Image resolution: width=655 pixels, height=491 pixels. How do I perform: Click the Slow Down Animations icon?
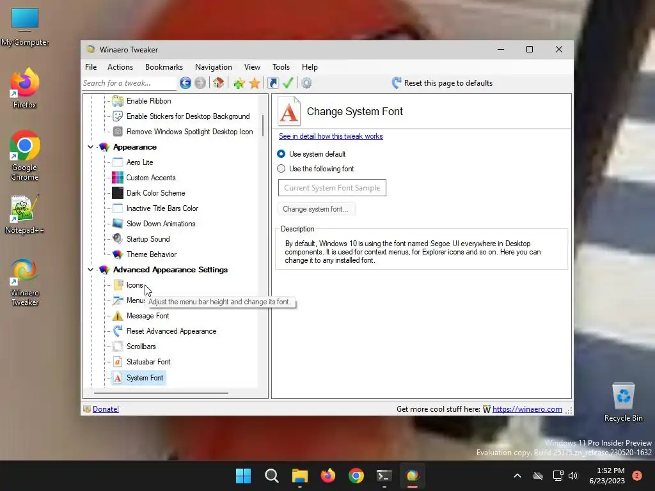[118, 224]
